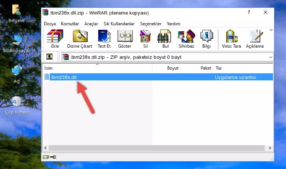Click the archive path text field
The height and width of the screenshot is (169, 286).
168,57
